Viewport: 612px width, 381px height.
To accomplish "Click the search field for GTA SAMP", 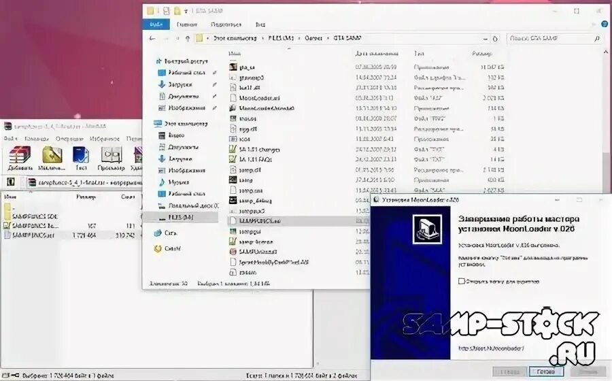I will click(x=554, y=38).
